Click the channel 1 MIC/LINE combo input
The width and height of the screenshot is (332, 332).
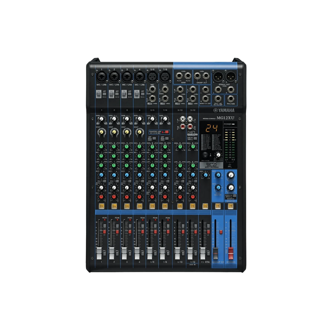101,76
